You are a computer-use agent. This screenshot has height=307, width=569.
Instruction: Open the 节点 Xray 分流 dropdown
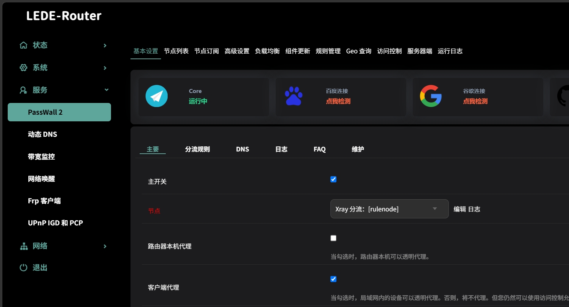(390, 209)
